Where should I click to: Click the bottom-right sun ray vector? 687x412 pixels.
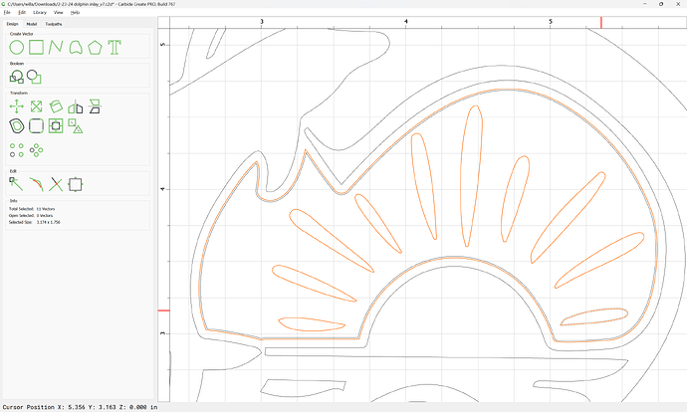coord(593,316)
